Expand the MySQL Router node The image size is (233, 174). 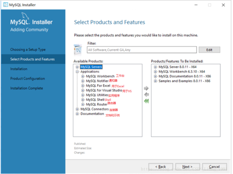coord(83,104)
